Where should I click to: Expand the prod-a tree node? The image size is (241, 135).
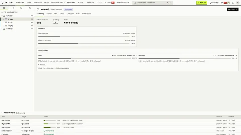(x=4, y=22)
